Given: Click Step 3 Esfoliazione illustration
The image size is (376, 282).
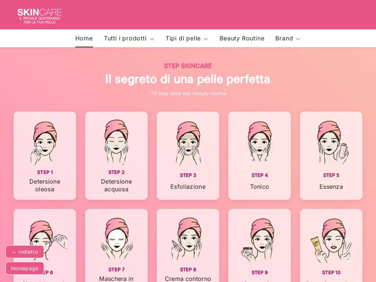Looking at the screenshot, I should point(188,144).
